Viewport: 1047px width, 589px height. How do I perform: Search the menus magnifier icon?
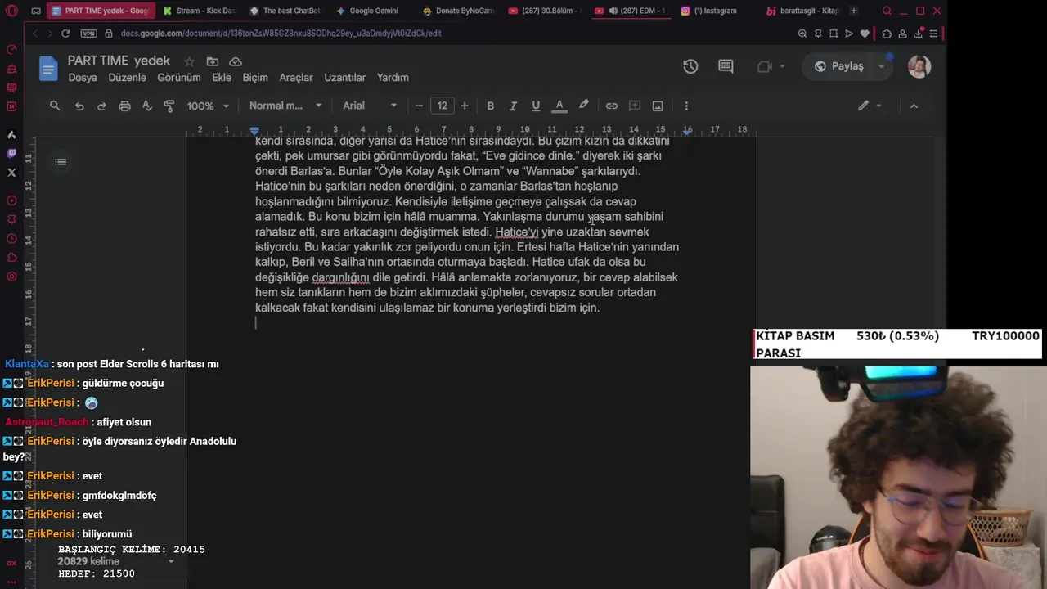pos(55,106)
